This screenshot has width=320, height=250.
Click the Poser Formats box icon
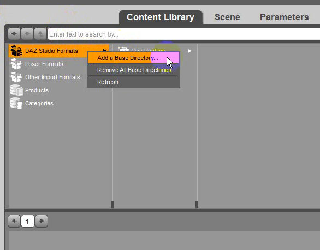(16, 64)
